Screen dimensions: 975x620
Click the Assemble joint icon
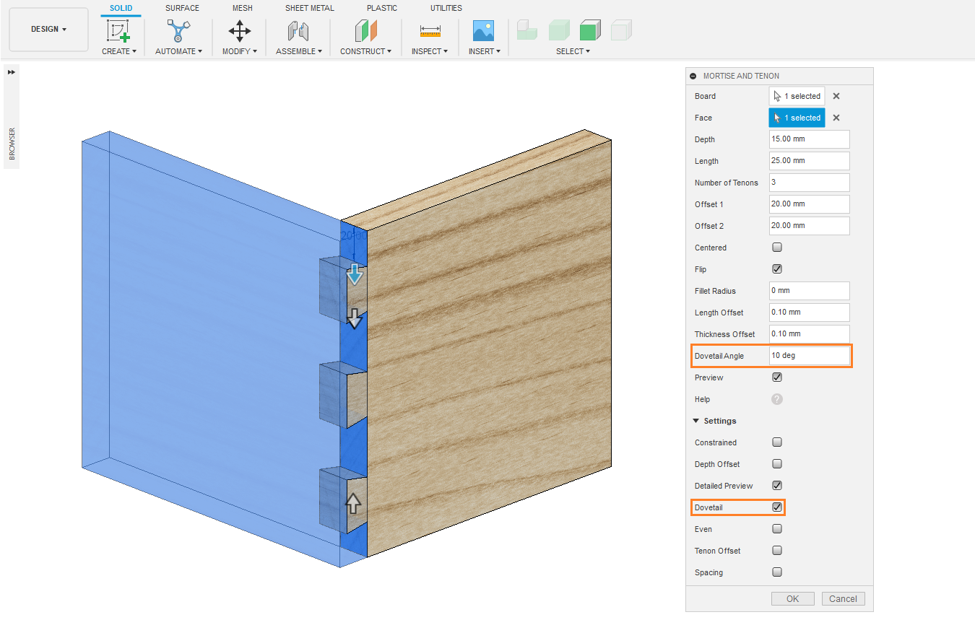tap(298, 30)
